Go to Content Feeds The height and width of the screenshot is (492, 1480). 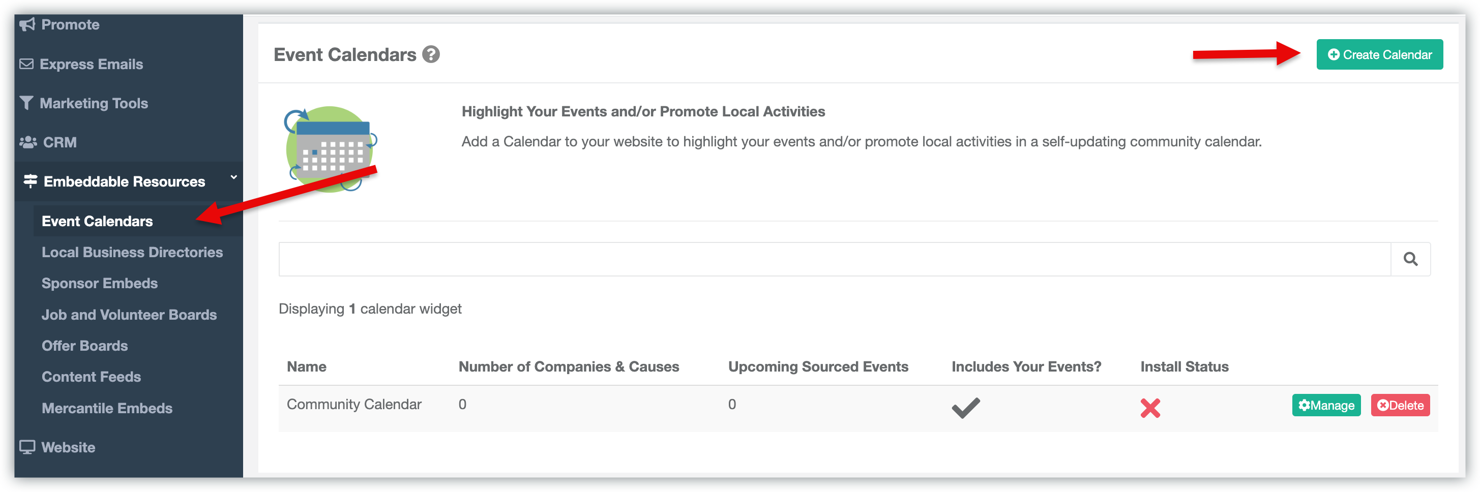tap(92, 377)
